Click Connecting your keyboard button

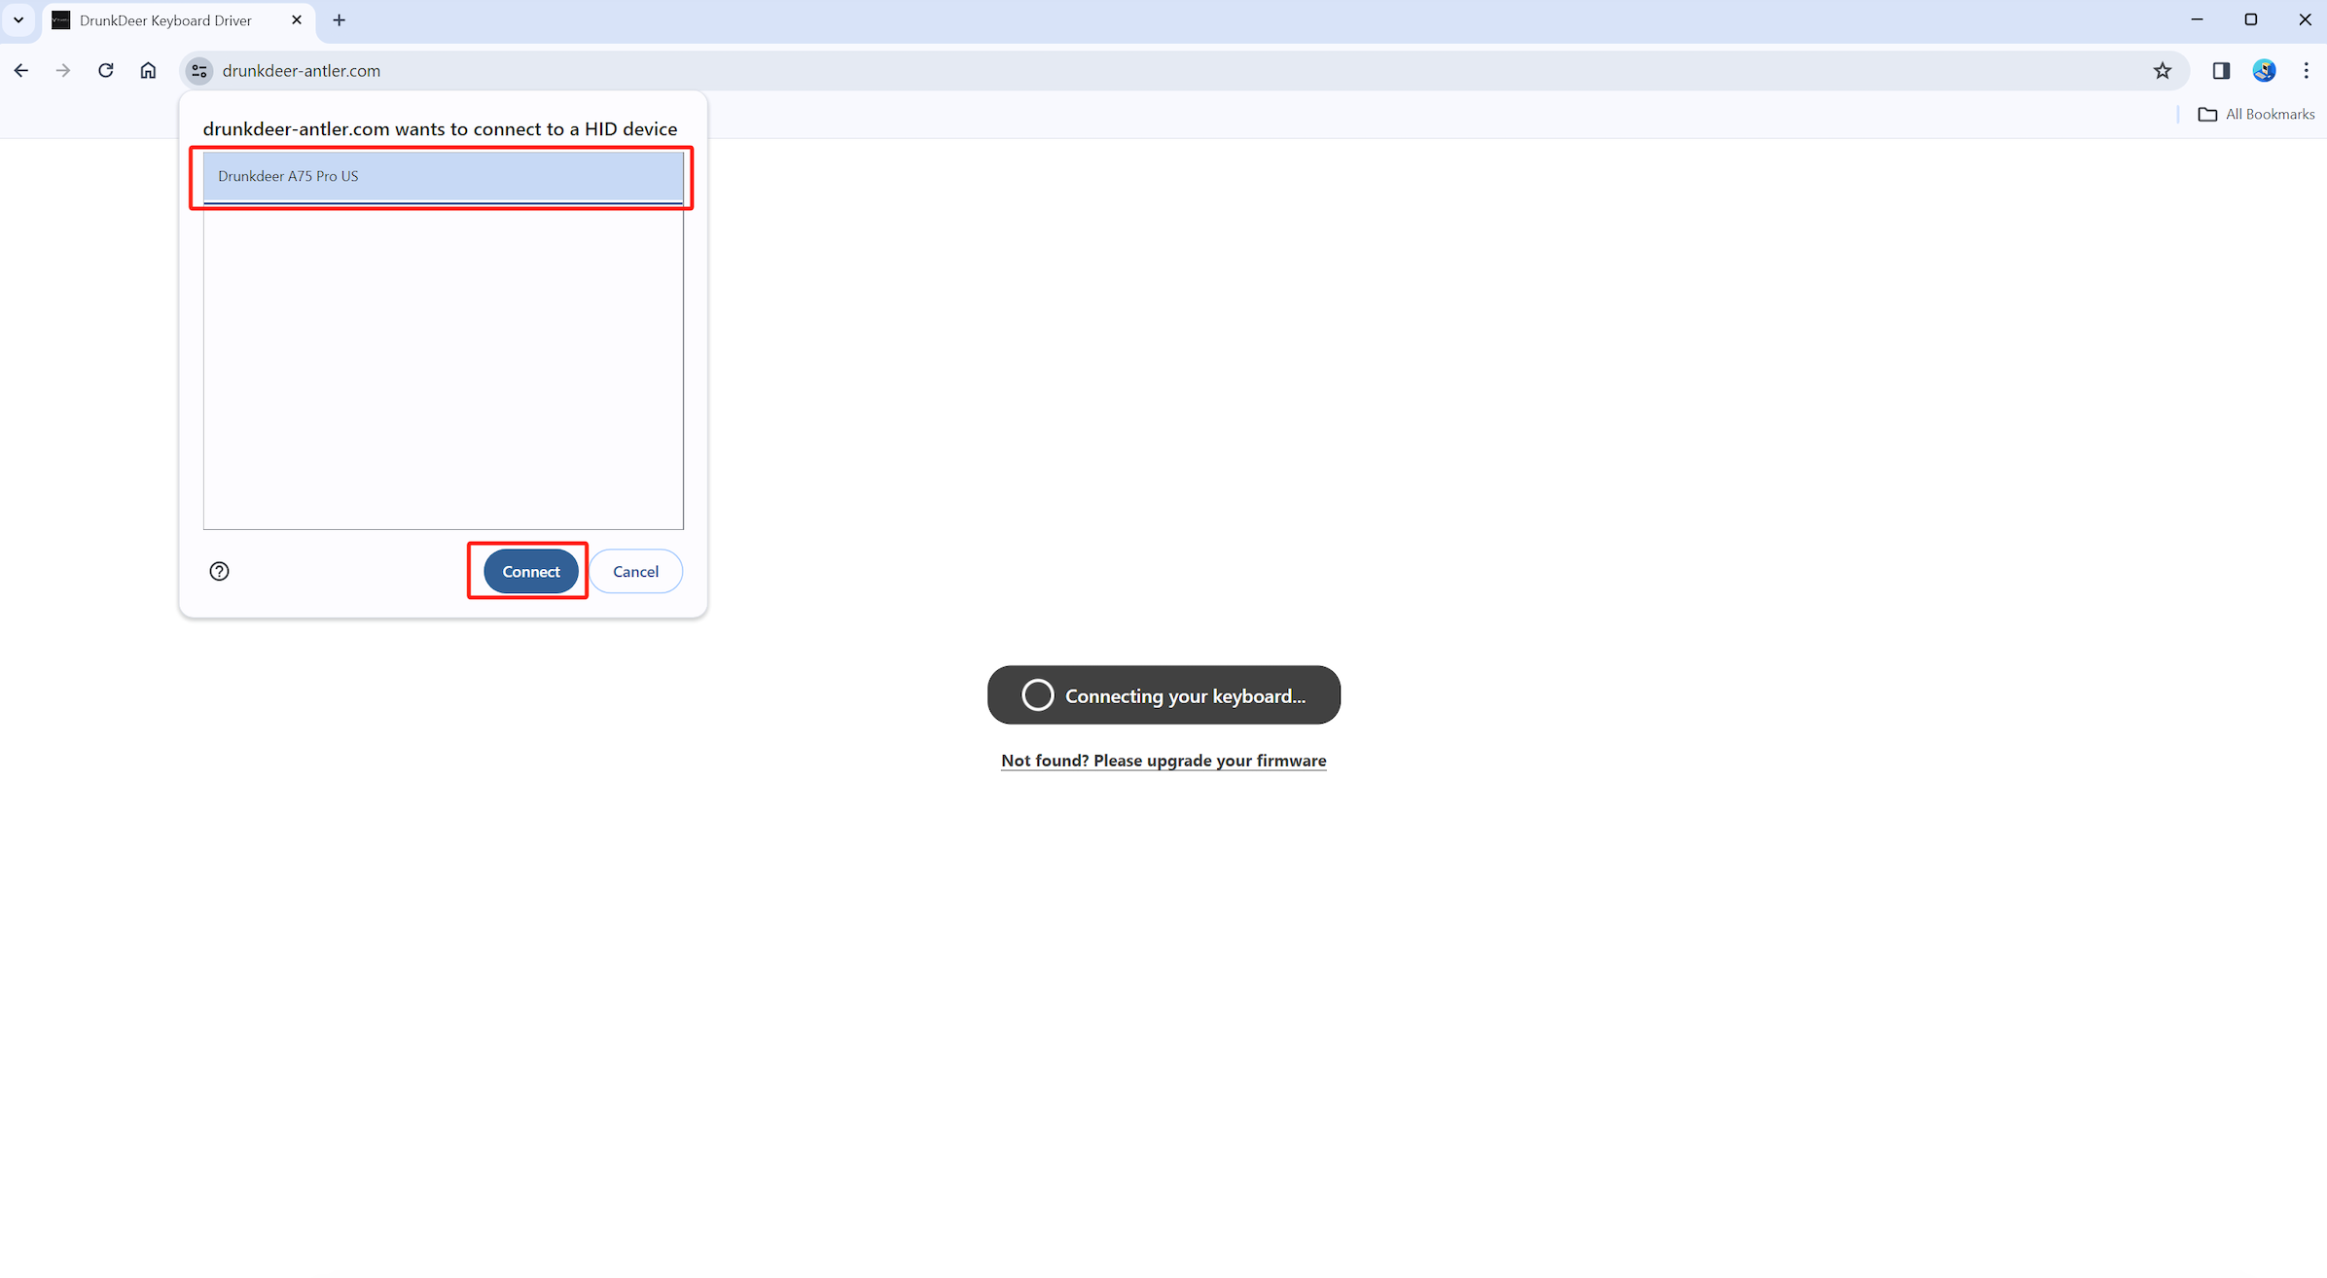(x=1163, y=694)
